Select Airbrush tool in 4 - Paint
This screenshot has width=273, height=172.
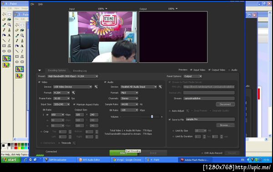click(x=4, y=35)
